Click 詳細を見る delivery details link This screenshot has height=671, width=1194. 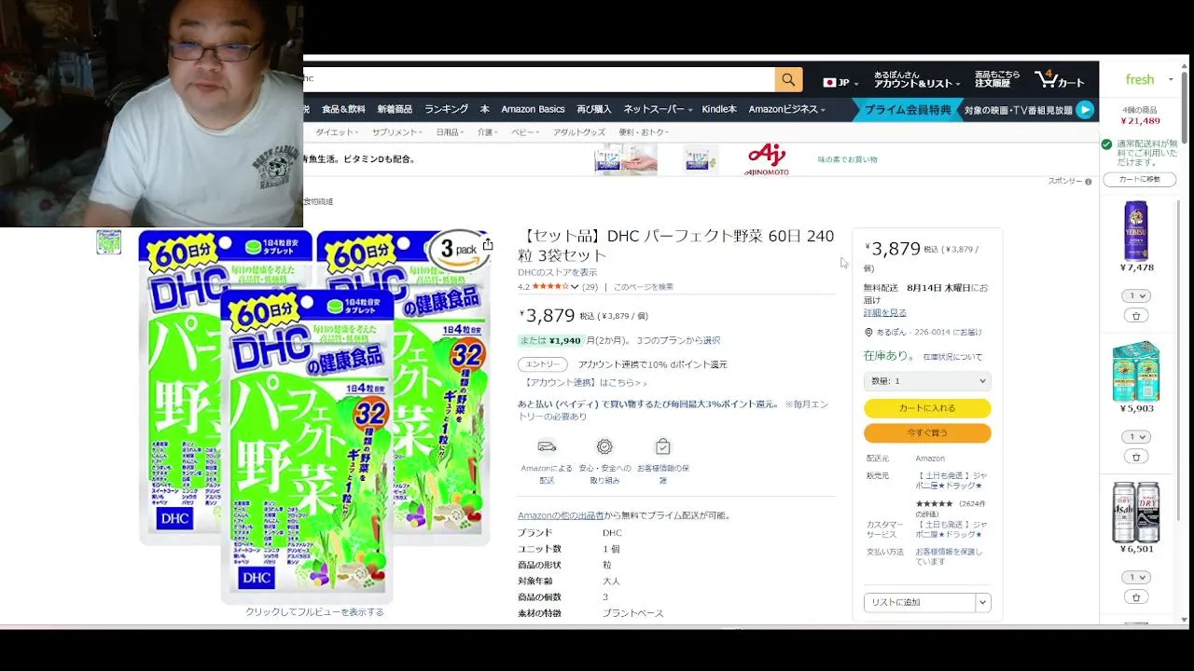(x=884, y=313)
